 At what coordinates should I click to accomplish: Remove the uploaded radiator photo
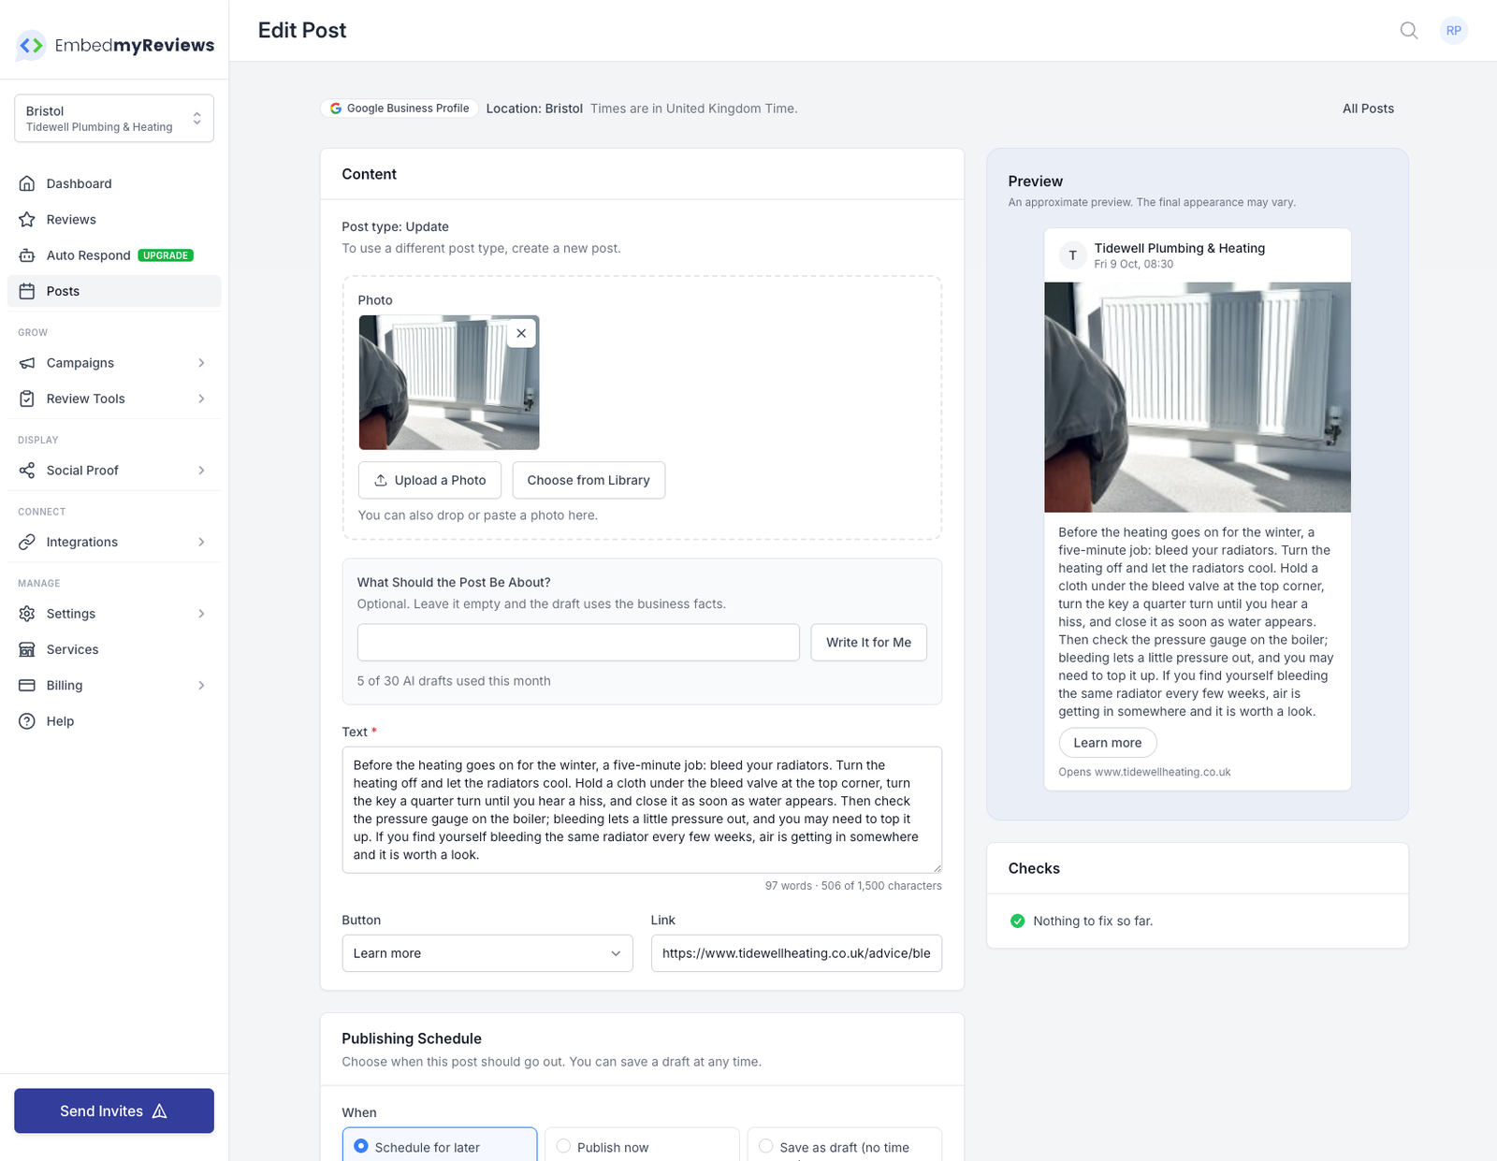coord(521,333)
